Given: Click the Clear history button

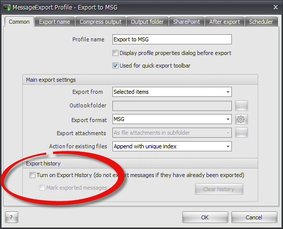Looking at the screenshot, I should tap(219, 189).
